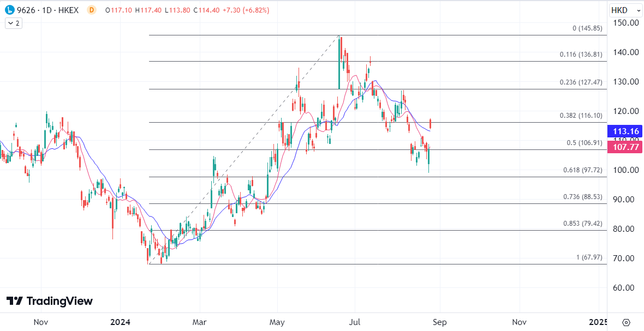Select the 0 (145.85) Fibonacci top level
Screen dimensions: 644x331
[x=587, y=28]
